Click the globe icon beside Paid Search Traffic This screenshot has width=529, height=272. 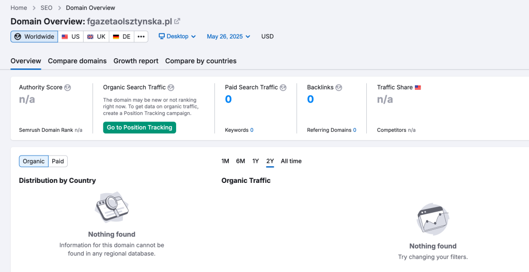(x=283, y=88)
